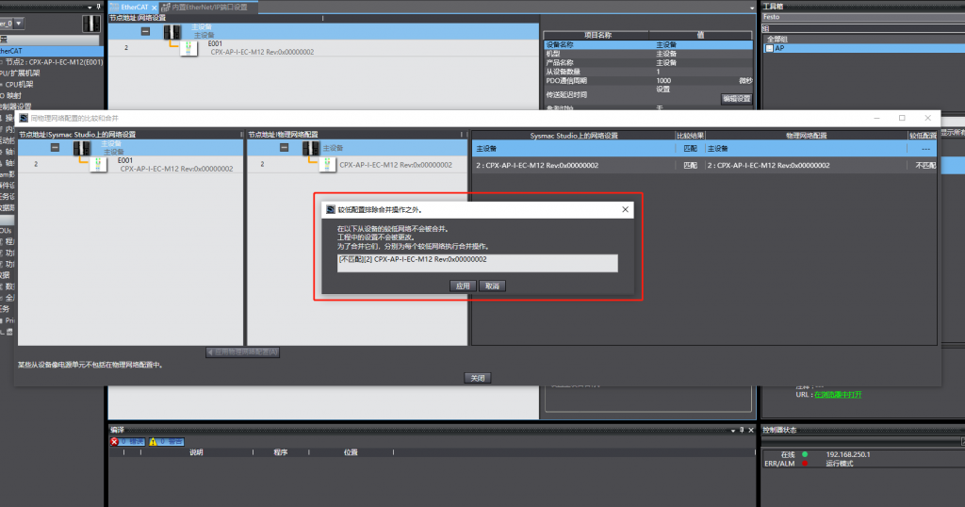Select 全部组 in the toolbox
Viewport: 965px width, 507px height.
pyautogui.click(x=777, y=40)
